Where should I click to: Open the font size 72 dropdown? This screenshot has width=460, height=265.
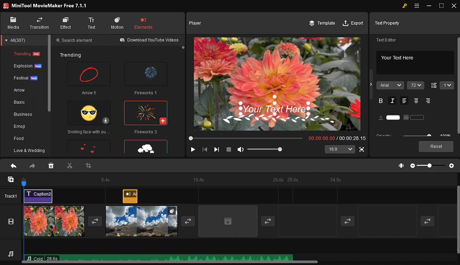pyautogui.click(x=415, y=85)
